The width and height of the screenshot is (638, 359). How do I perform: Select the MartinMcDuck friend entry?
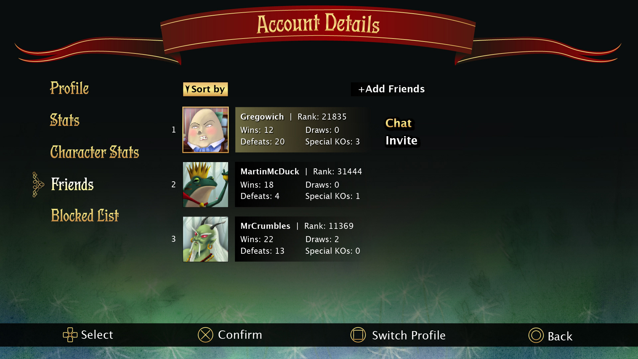tap(301, 185)
